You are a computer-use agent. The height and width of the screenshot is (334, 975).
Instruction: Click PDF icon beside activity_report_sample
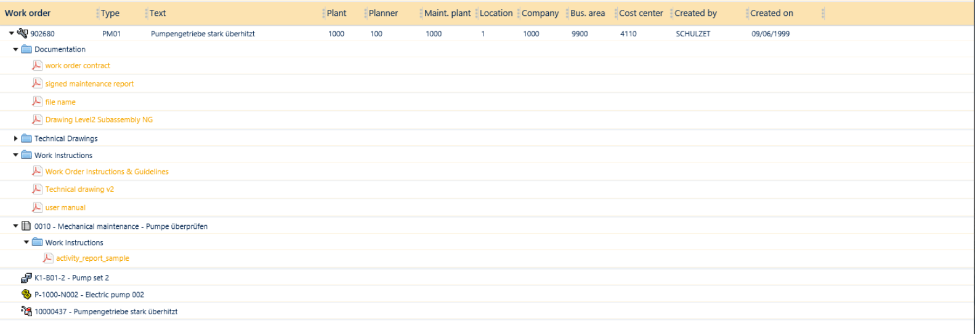[48, 258]
